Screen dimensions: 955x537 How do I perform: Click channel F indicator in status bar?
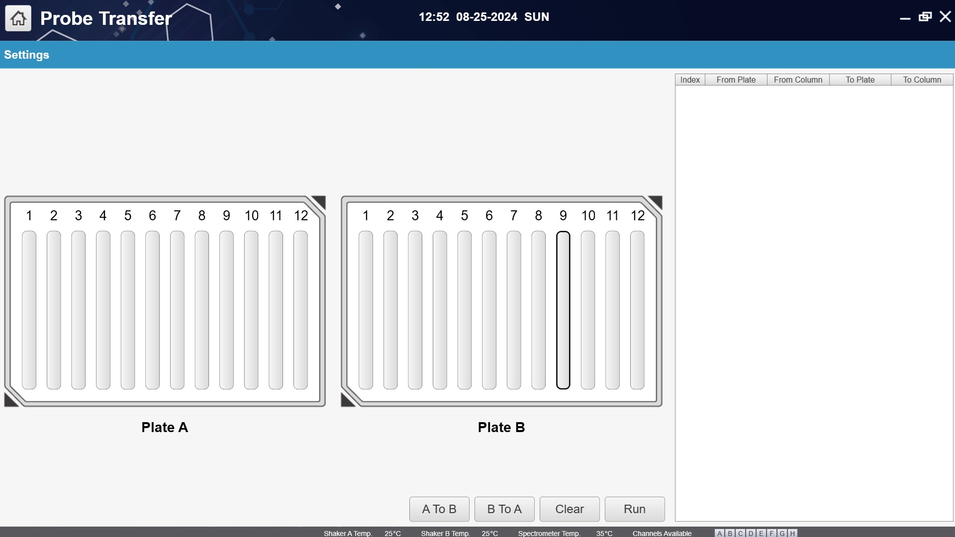click(772, 533)
